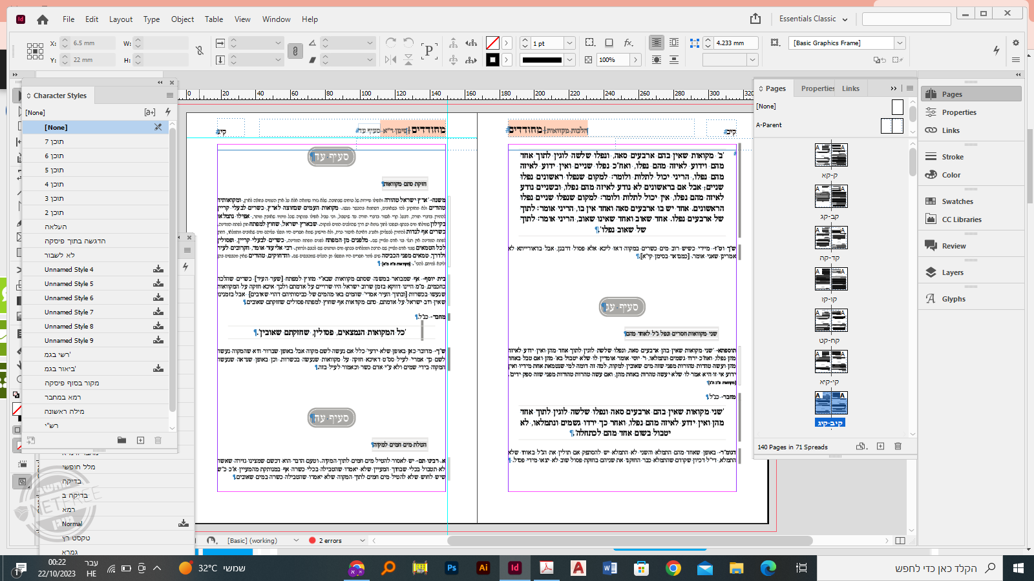
Task: Select the [None] character style row
Action: pos(96,128)
